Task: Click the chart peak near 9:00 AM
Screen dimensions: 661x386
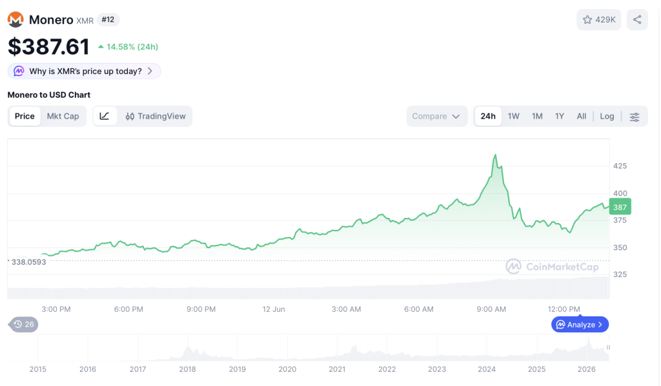Action: [x=495, y=155]
